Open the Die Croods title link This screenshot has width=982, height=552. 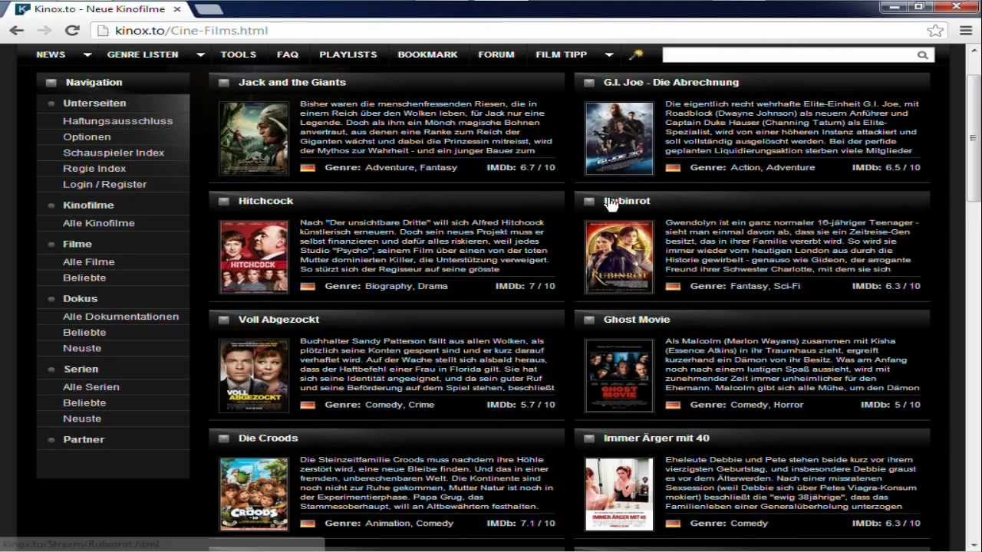point(268,439)
